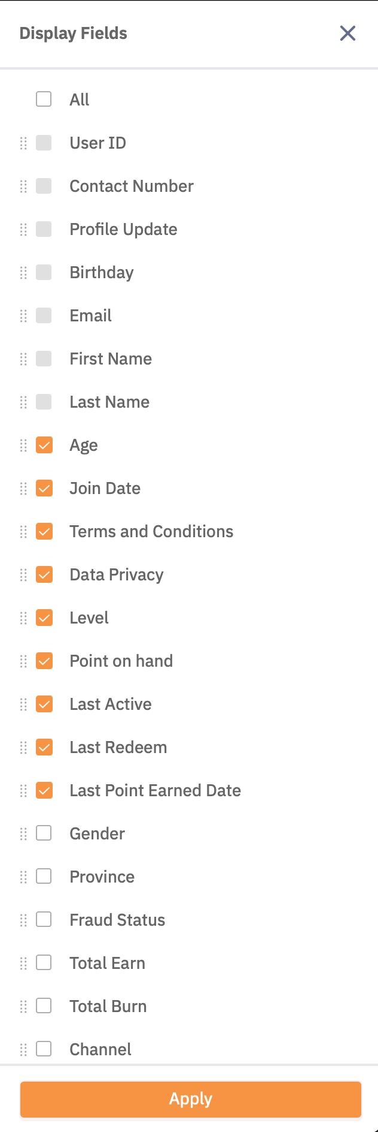Enable the Province field

pos(44,877)
